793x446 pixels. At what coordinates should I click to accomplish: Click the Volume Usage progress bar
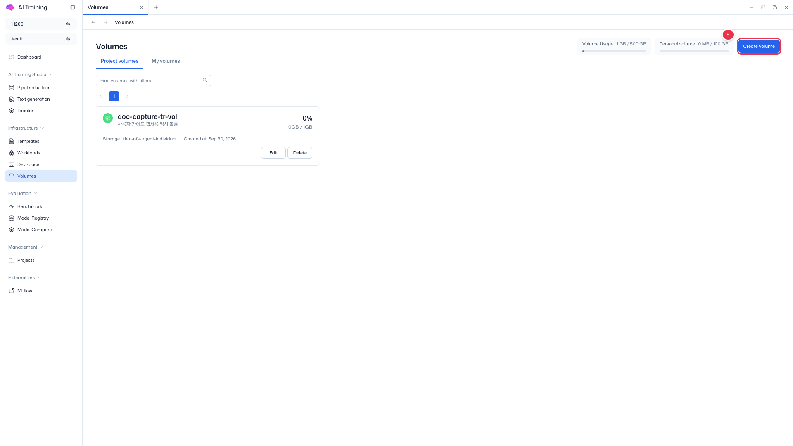tap(614, 51)
